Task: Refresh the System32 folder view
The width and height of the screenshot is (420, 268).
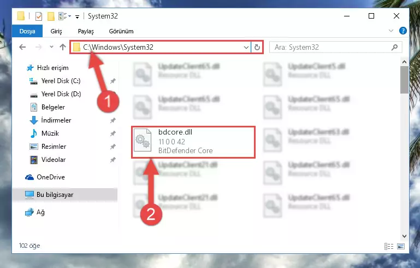Action: pyautogui.click(x=257, y=48)
